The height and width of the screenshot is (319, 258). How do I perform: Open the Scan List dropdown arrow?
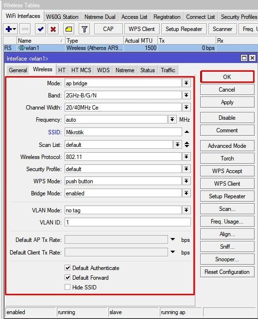point(178,144)
